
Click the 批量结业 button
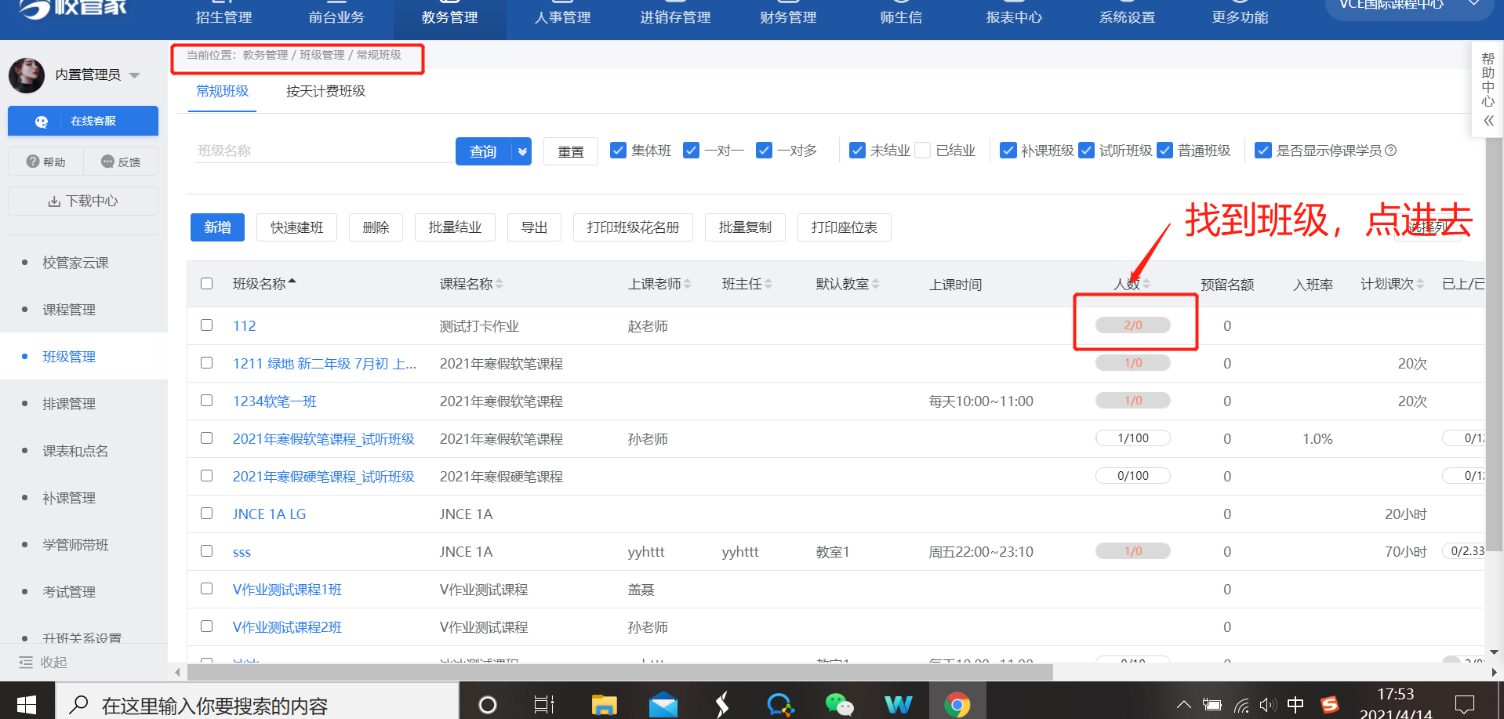455,227
